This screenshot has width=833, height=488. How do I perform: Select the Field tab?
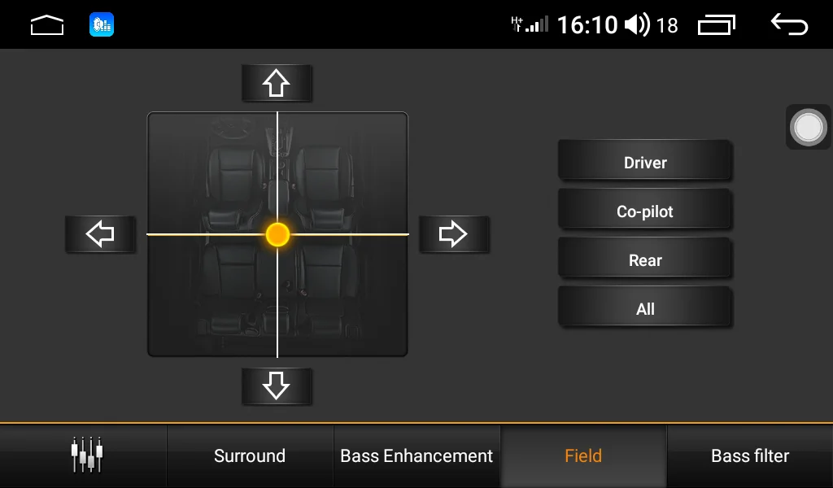pos(583,456)
